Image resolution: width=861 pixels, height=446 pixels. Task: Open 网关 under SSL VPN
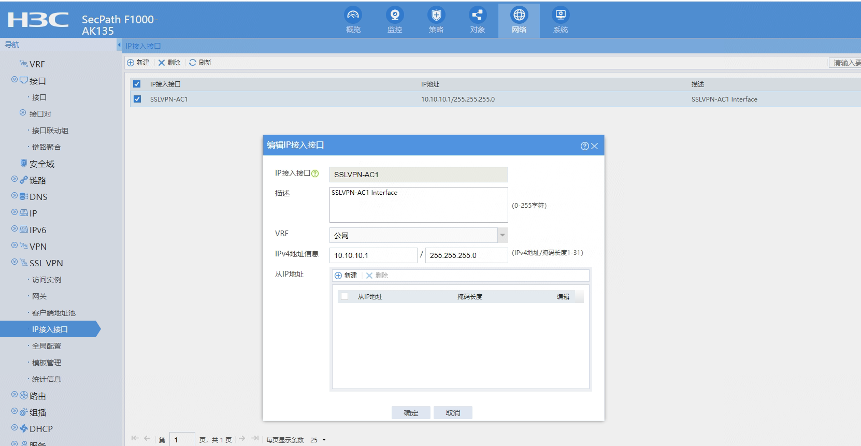39,296
